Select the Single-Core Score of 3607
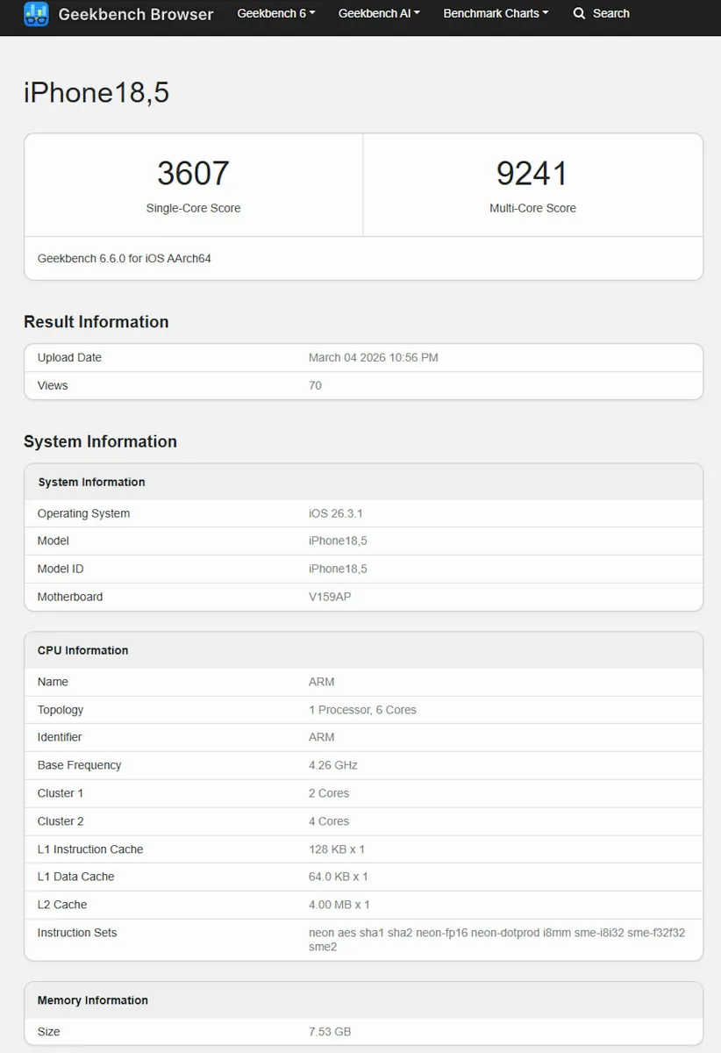Image resolution: width=721 pixels, height=1053 pixels. click(193, 174)
